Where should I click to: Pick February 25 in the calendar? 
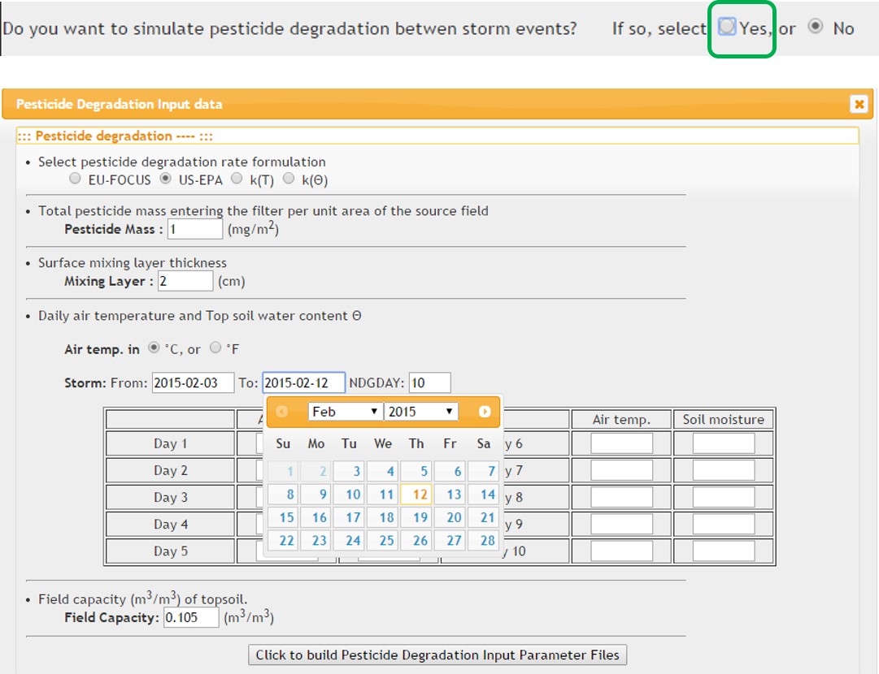tap(383, 540)
